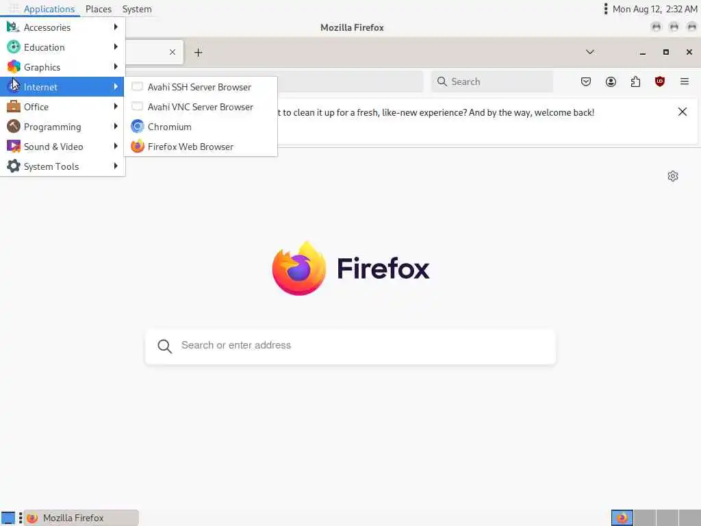Expand the Accessories submenu arrow
The width and height of the screenshot is (701, 526).
116,27
